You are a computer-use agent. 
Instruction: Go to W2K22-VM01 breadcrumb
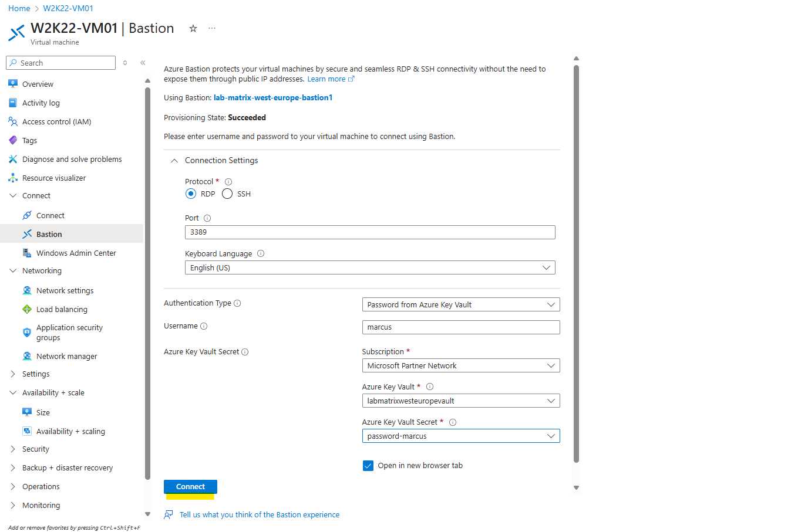coord(68,8)
